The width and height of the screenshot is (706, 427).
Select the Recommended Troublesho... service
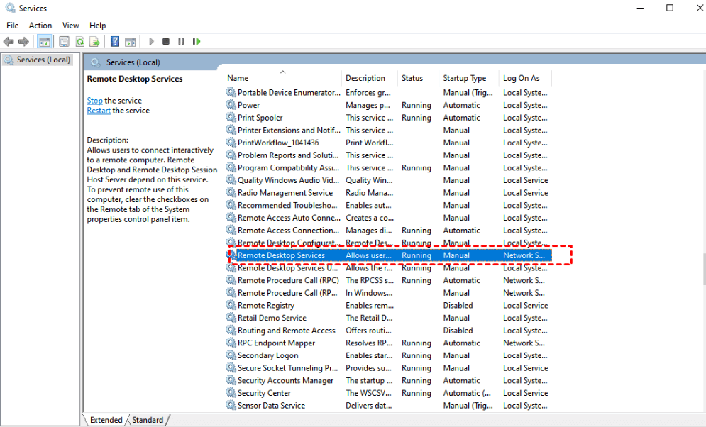coord(287,205)
